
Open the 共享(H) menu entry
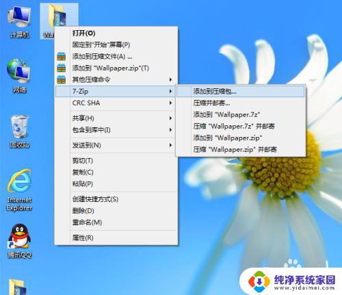(x=116, y=118)
